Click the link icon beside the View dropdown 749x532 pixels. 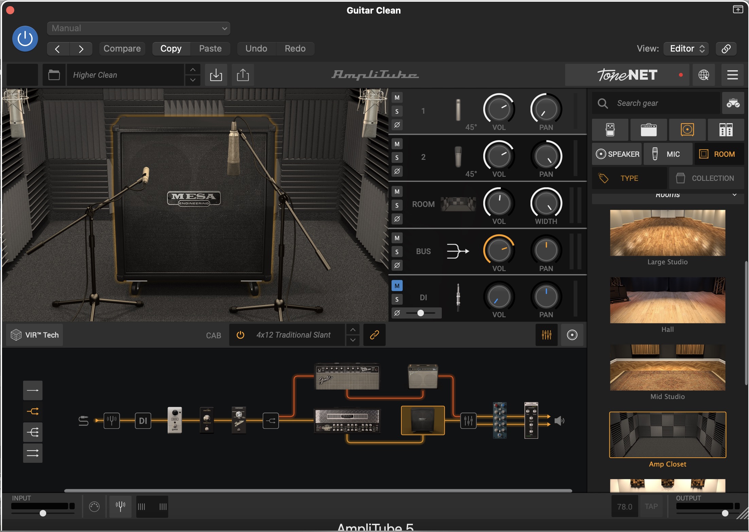[x=726, y=49]
